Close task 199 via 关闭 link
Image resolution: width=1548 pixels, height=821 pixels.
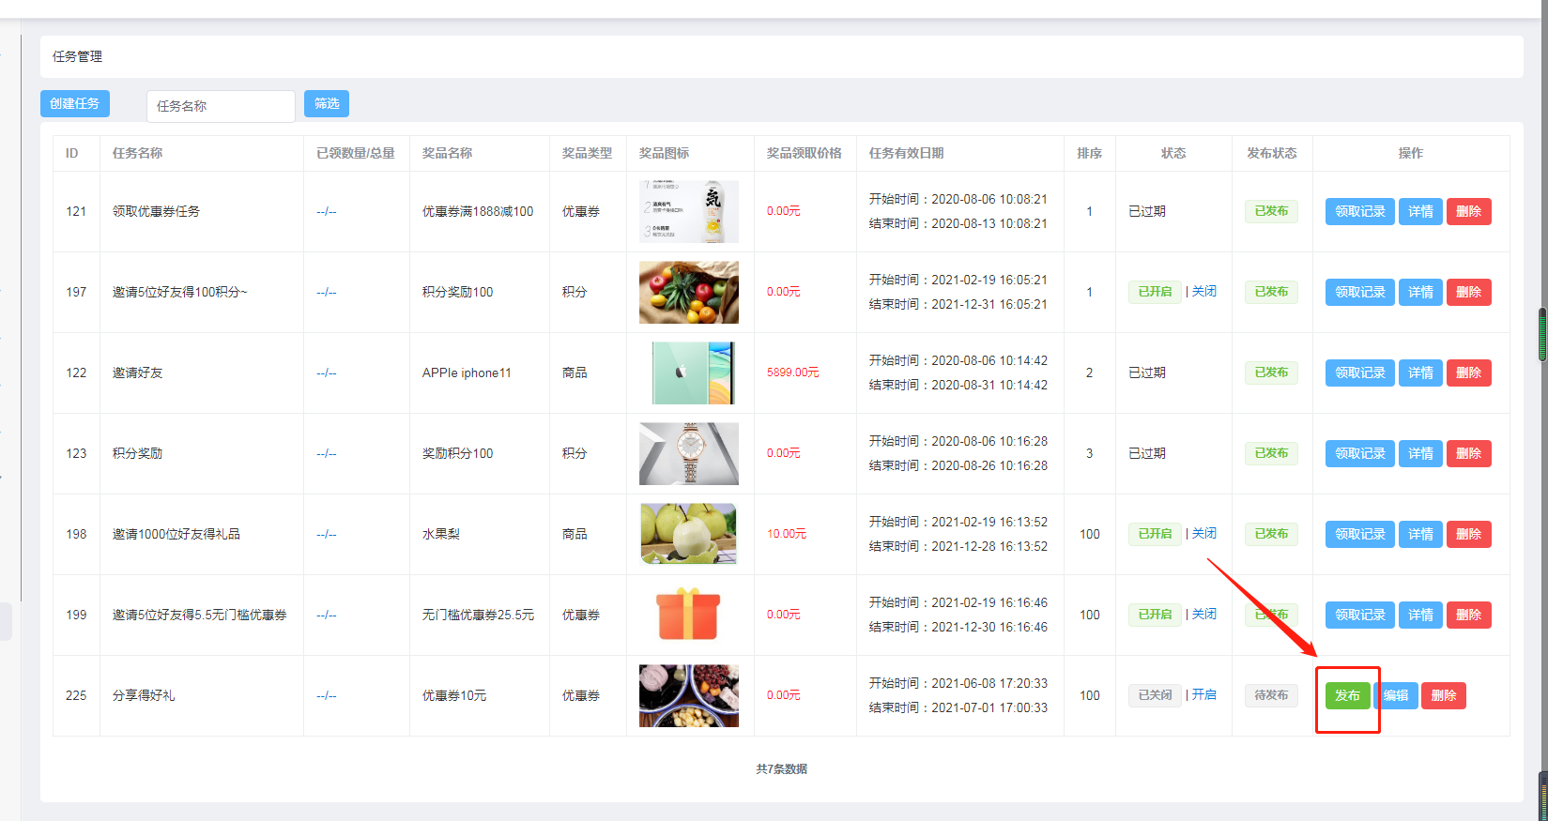tap(1204, 615)
